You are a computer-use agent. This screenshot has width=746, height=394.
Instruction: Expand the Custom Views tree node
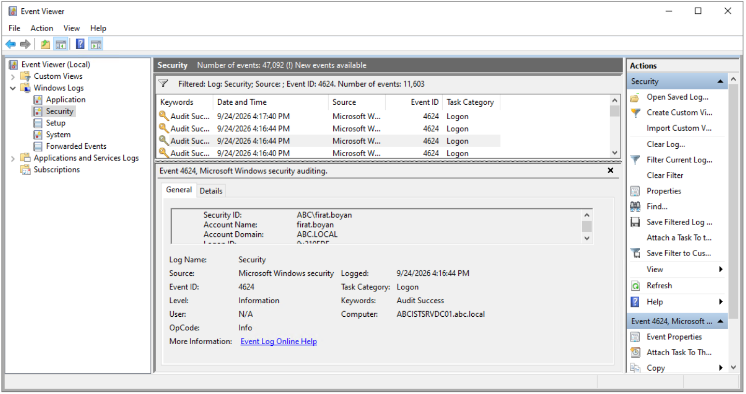point(13,76)
